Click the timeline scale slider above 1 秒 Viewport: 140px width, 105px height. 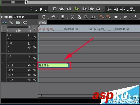29,27
